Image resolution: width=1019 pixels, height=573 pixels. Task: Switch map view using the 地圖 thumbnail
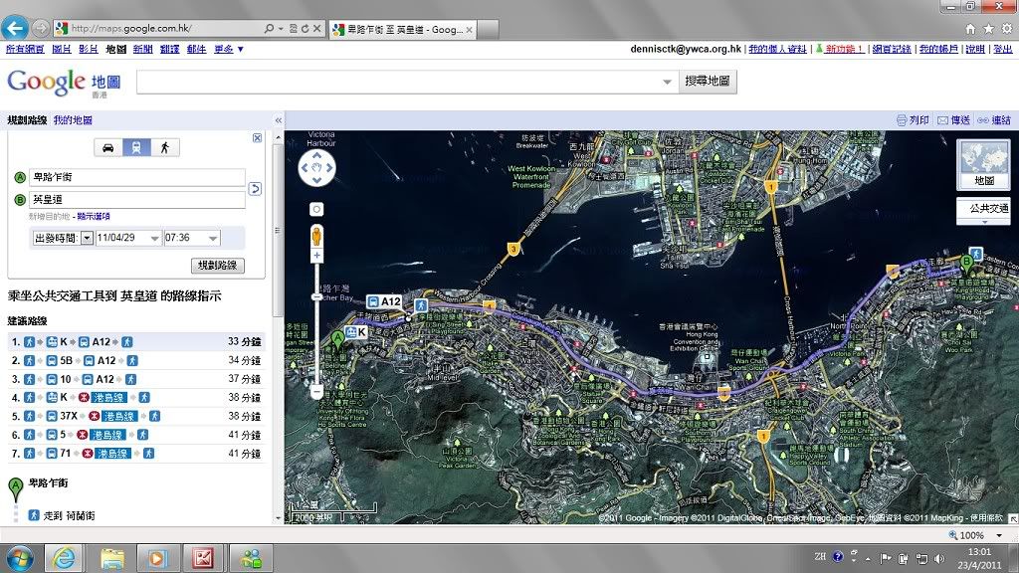pyautogui.click(x=983, y=164)
